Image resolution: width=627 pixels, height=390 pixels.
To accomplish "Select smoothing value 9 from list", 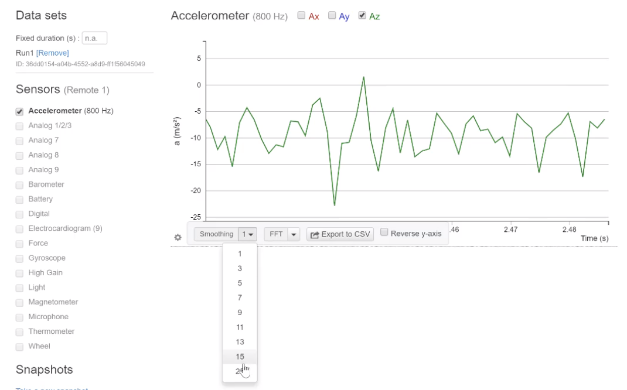I will point(240,313).
